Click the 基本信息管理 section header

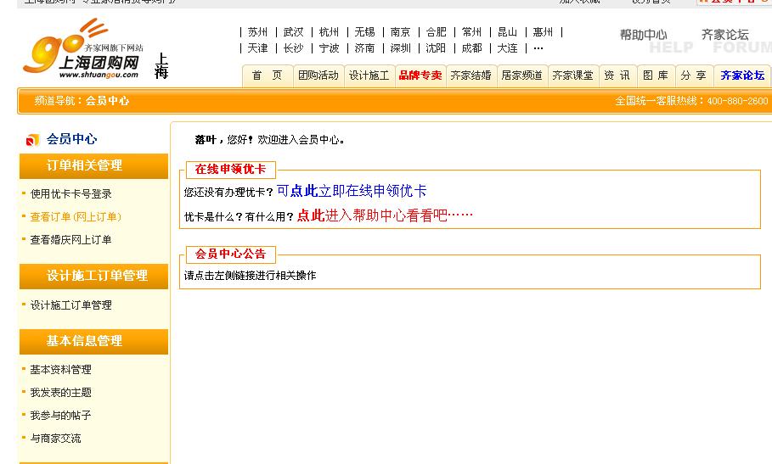tap(93, 341)
